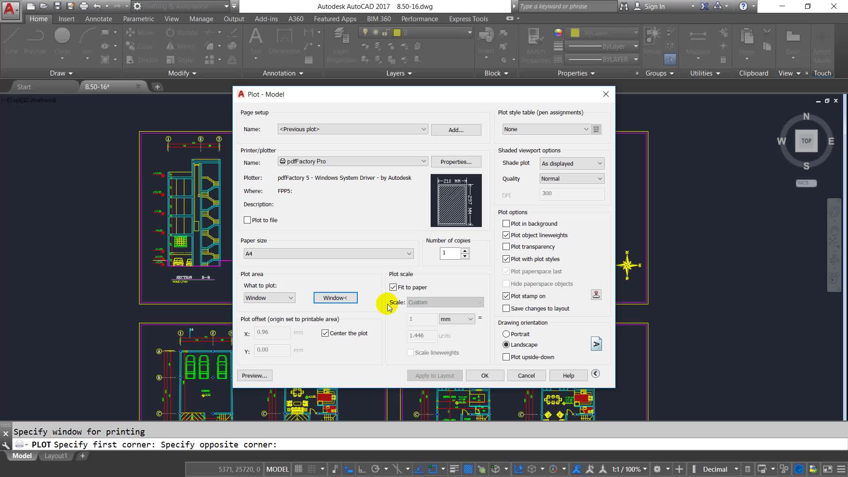Switch to the Annotate ribbon tab
This screenshot has height=477, width=848.
point(98,19)
